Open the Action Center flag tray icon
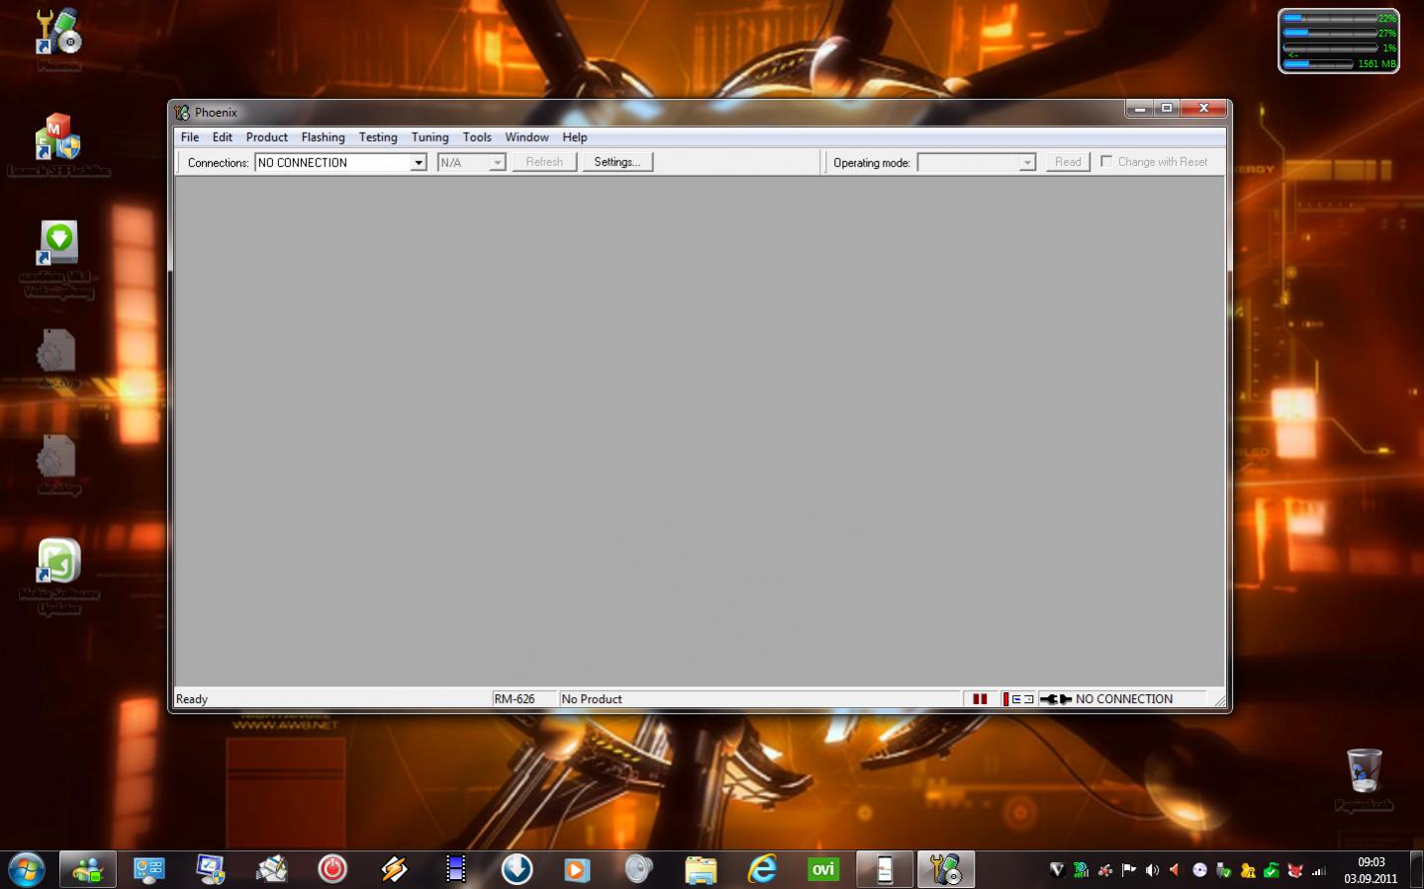1424x889 pixels. point(1128,870)
